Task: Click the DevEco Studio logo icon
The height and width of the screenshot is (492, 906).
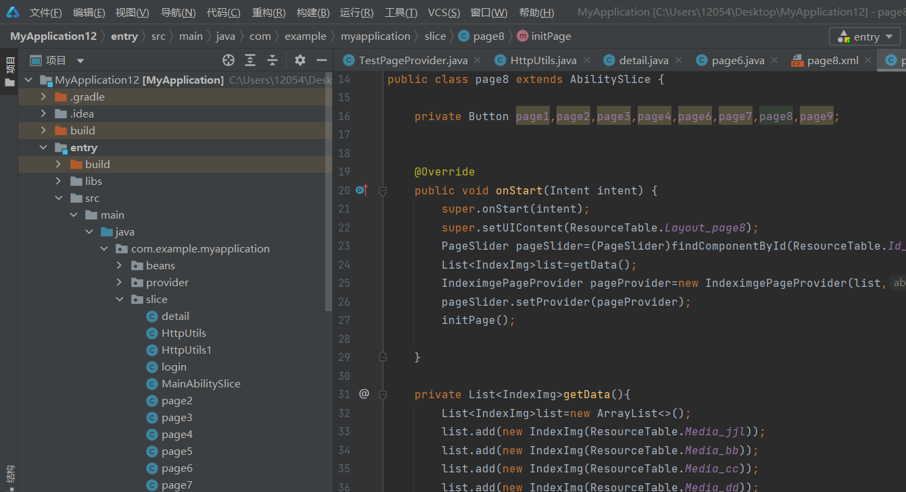Action: click(x=12, y=12)
